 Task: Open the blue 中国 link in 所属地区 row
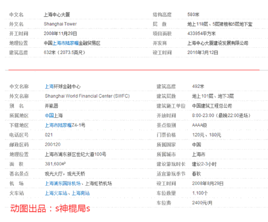[49, 115]
